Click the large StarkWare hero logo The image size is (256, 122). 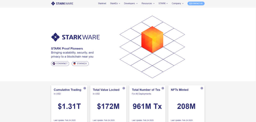click(75, 37)
